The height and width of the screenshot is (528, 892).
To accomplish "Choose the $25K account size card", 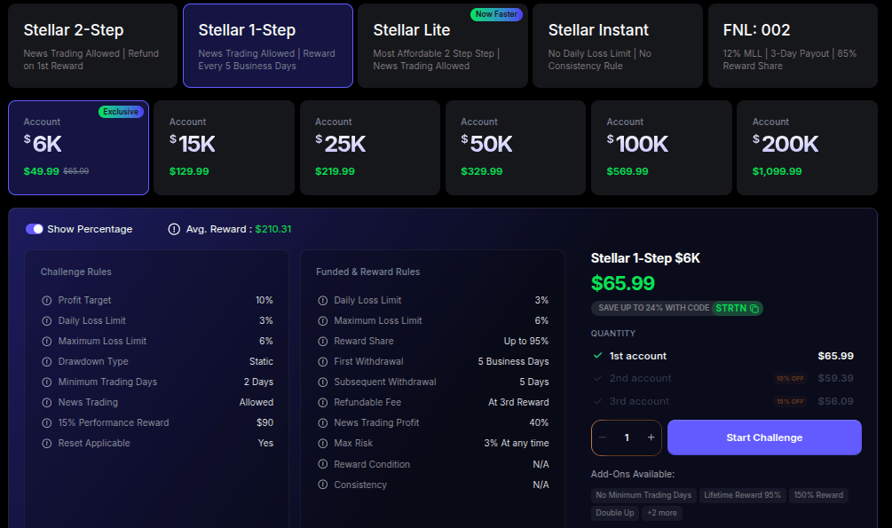I will click(x=370, y=148).
